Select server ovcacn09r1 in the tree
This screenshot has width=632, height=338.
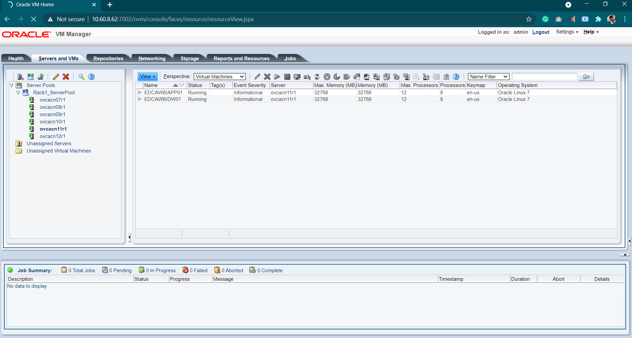52,114
